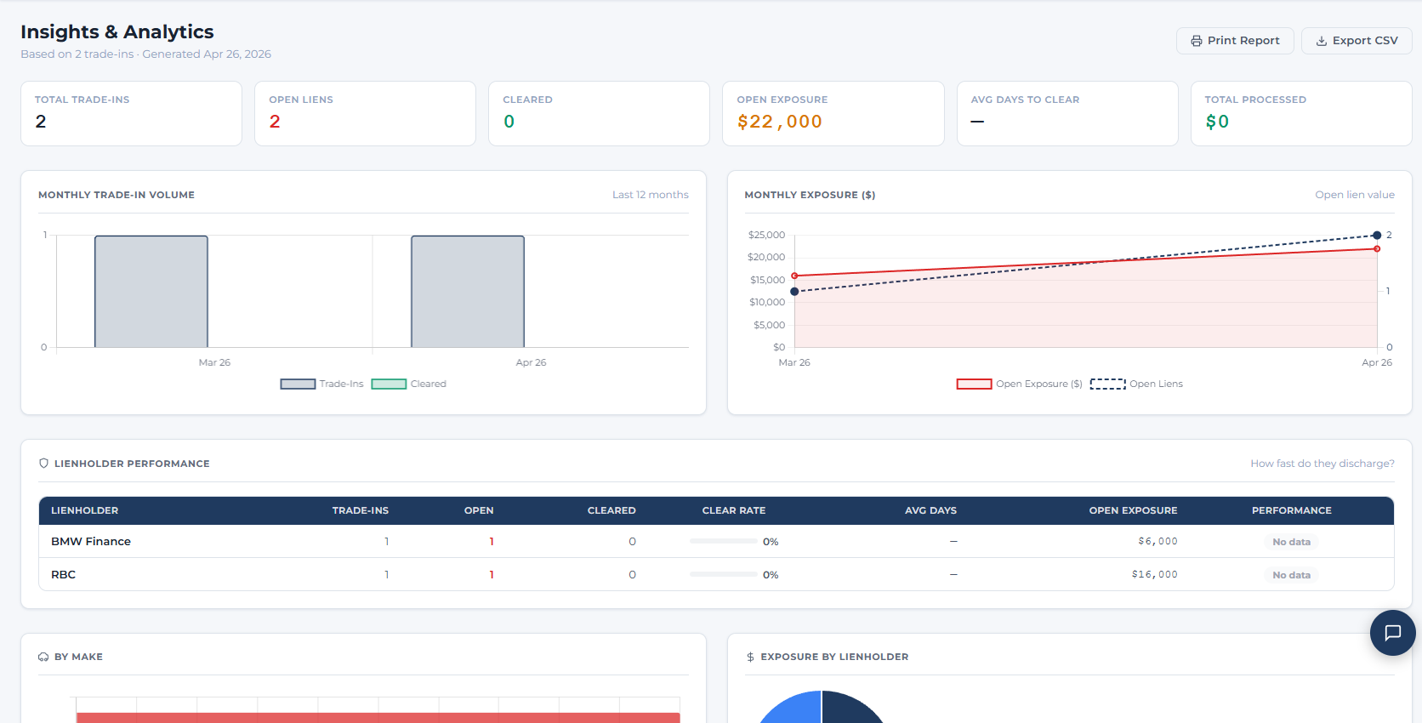Viewport: 1422px width, 723px height.
Task: Toggle the Open Liens dashed legend swatch
Action: click(x=1107, y=384)
